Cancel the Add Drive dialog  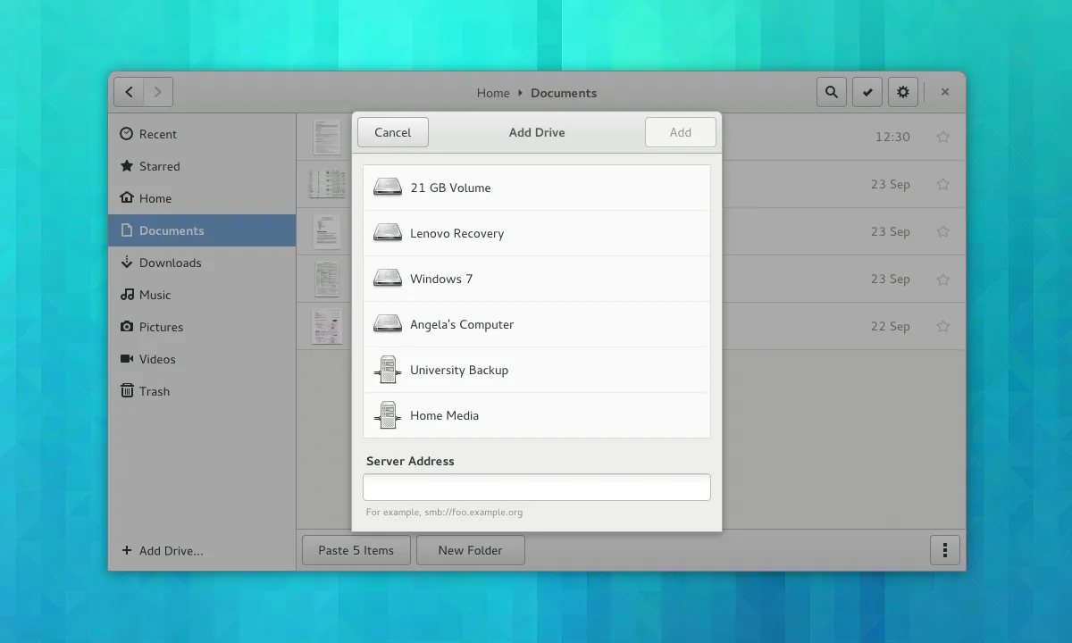click(x=392, y=131)
